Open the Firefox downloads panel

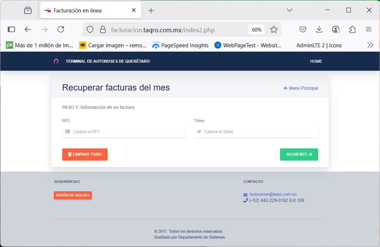319,30
